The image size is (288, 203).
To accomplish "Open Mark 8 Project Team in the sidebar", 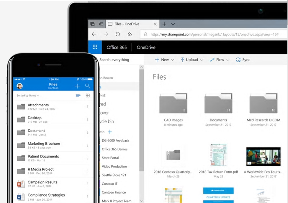I will [x=117, y=201].
